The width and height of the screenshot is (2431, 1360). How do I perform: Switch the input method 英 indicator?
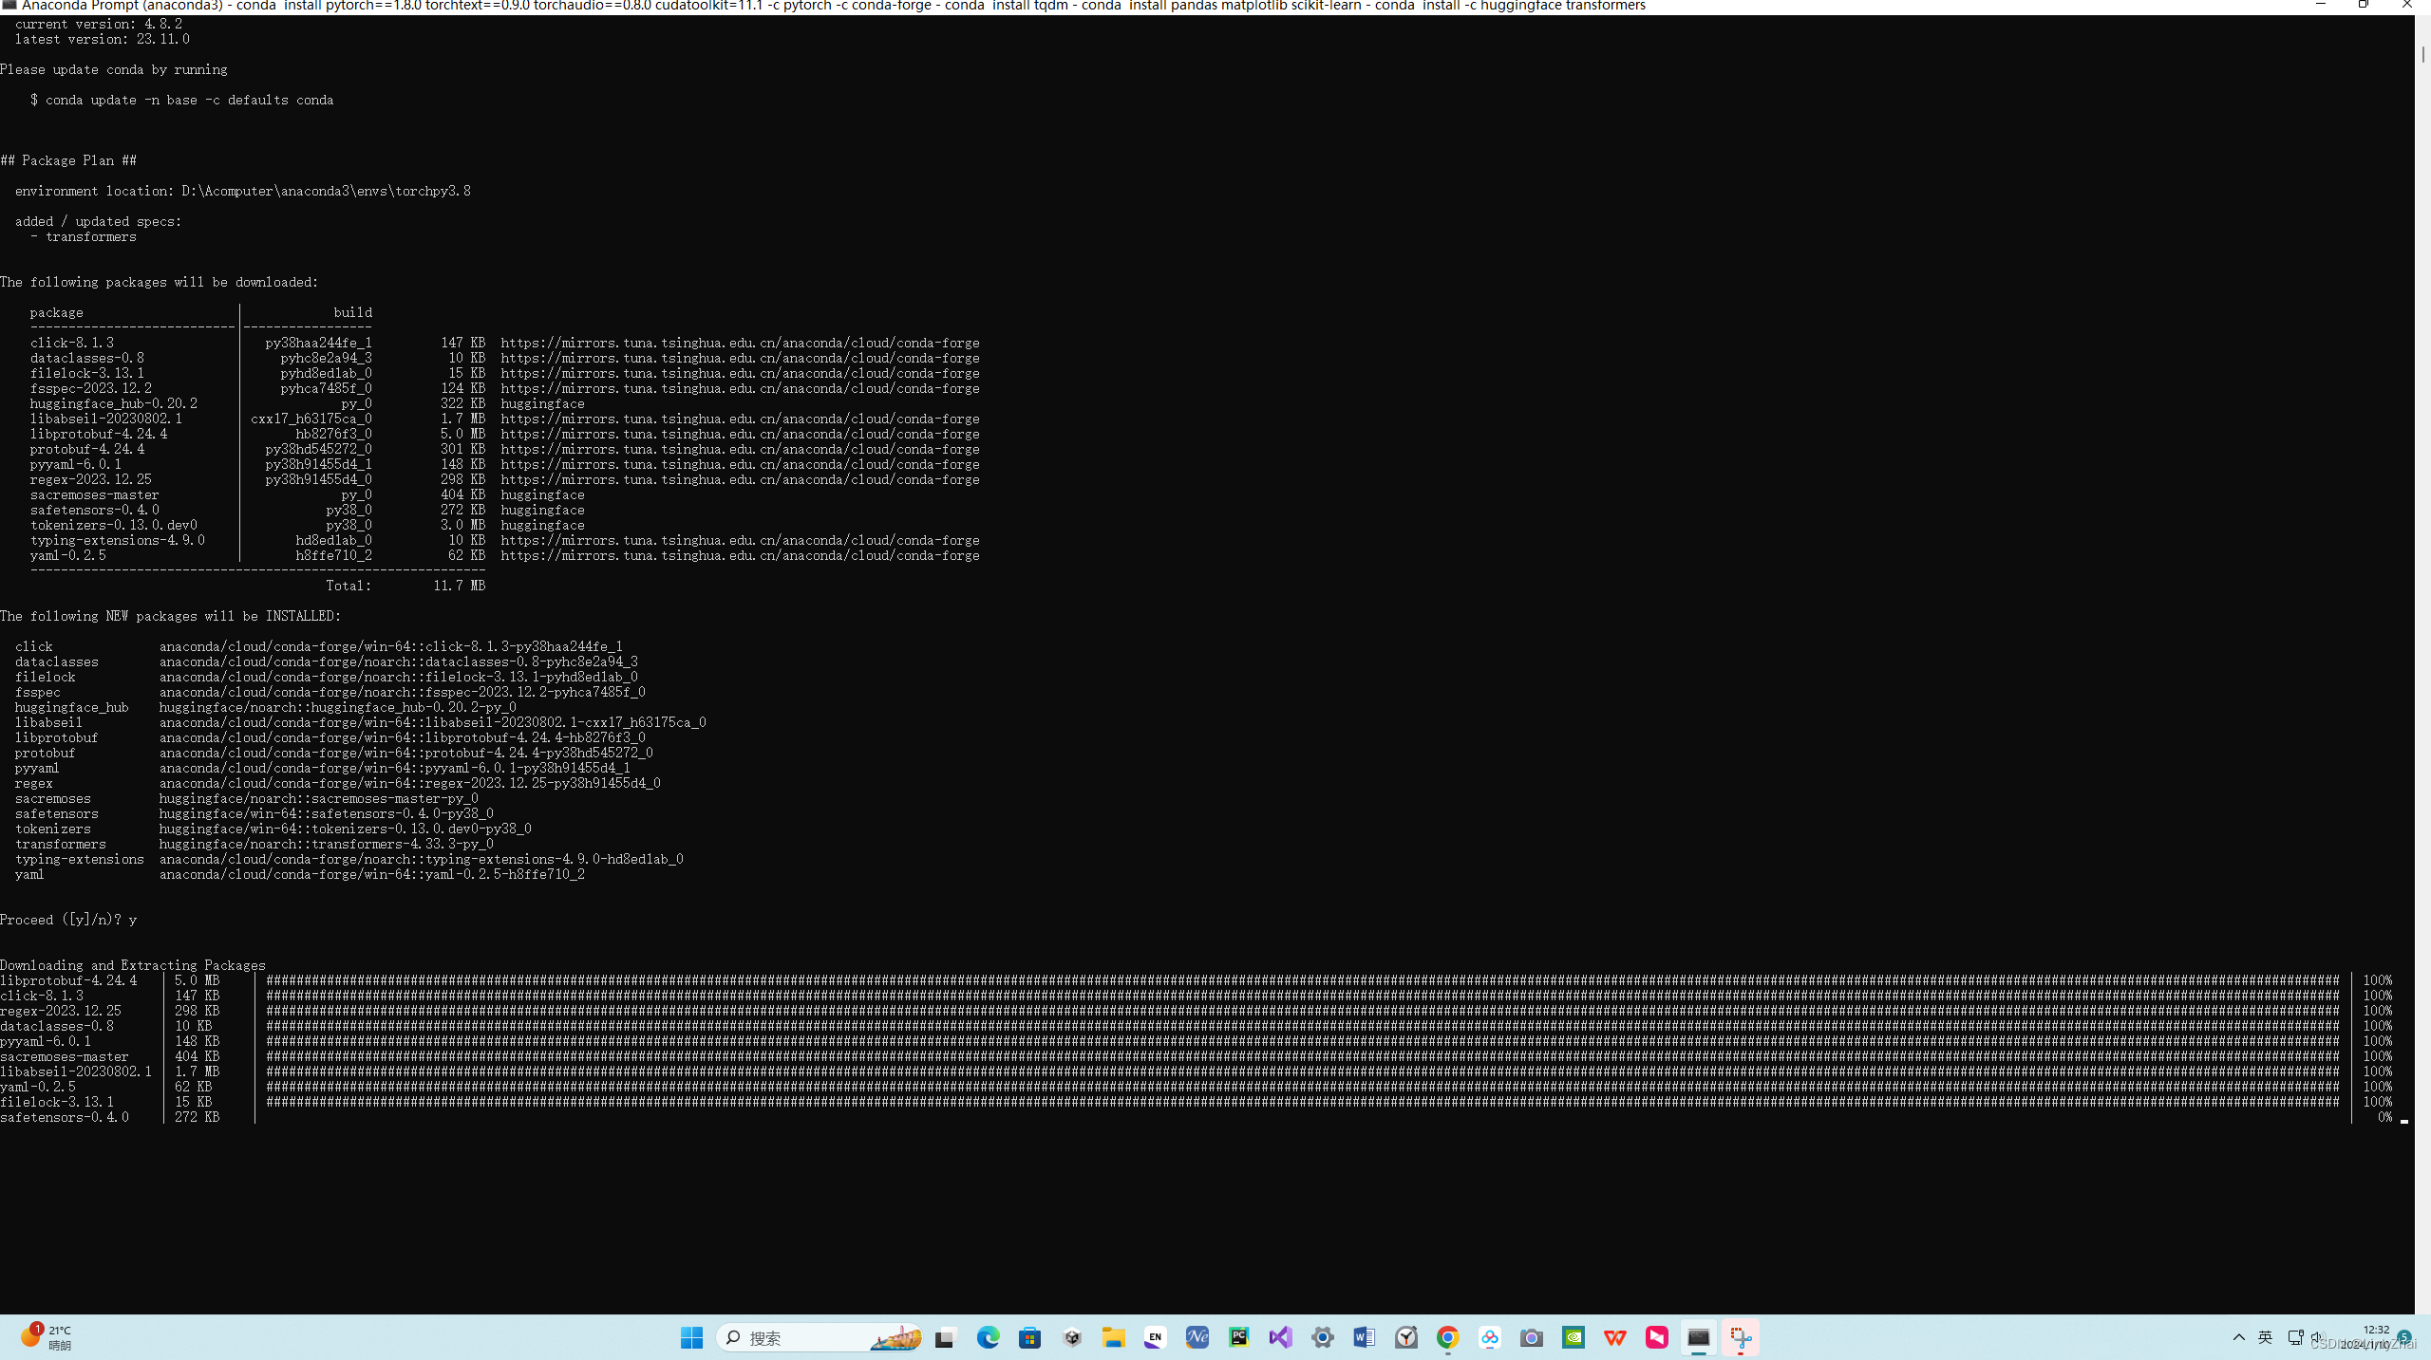pyautogui.click(x=2265, y=1337)
